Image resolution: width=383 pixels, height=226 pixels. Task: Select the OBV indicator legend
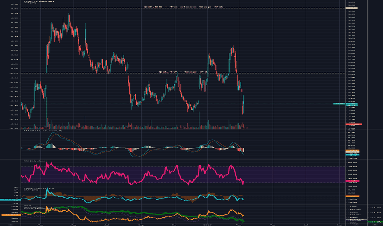(x=27, y=206)
